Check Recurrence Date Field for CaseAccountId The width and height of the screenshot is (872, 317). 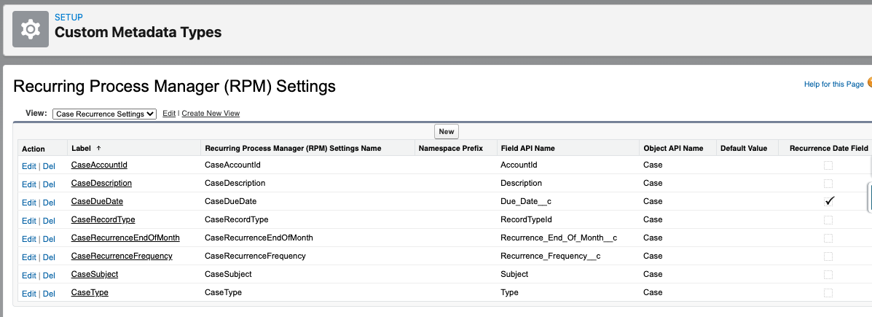(828, 165)
